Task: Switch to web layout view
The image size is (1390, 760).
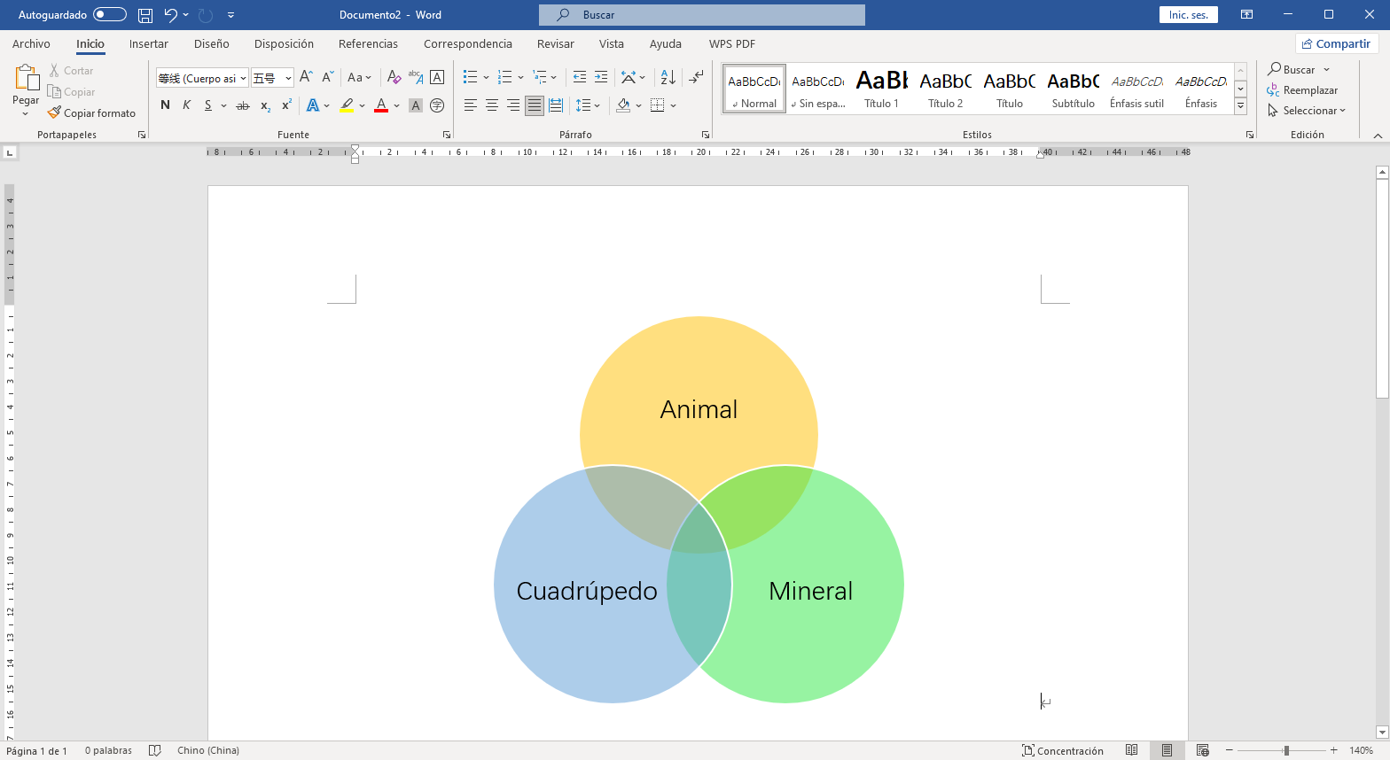Action: (1202, 750)
